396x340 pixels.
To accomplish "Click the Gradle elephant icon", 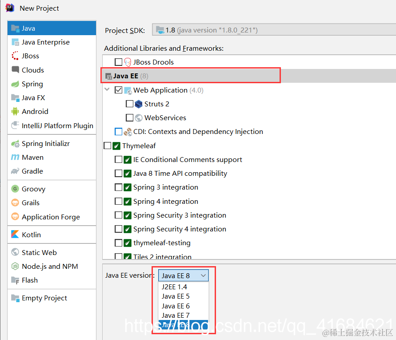I will pyautogui.click(x=15, y=171).
